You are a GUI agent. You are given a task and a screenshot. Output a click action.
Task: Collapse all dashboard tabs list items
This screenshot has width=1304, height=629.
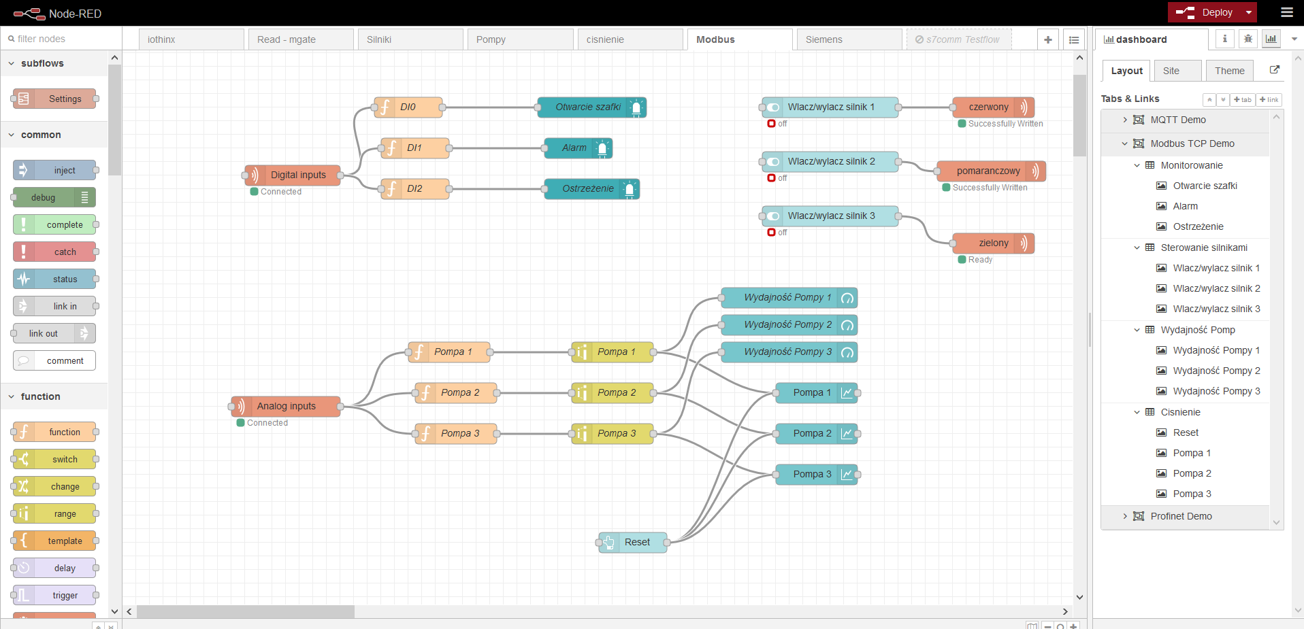pyautogui.click(x=1209, y=99)
